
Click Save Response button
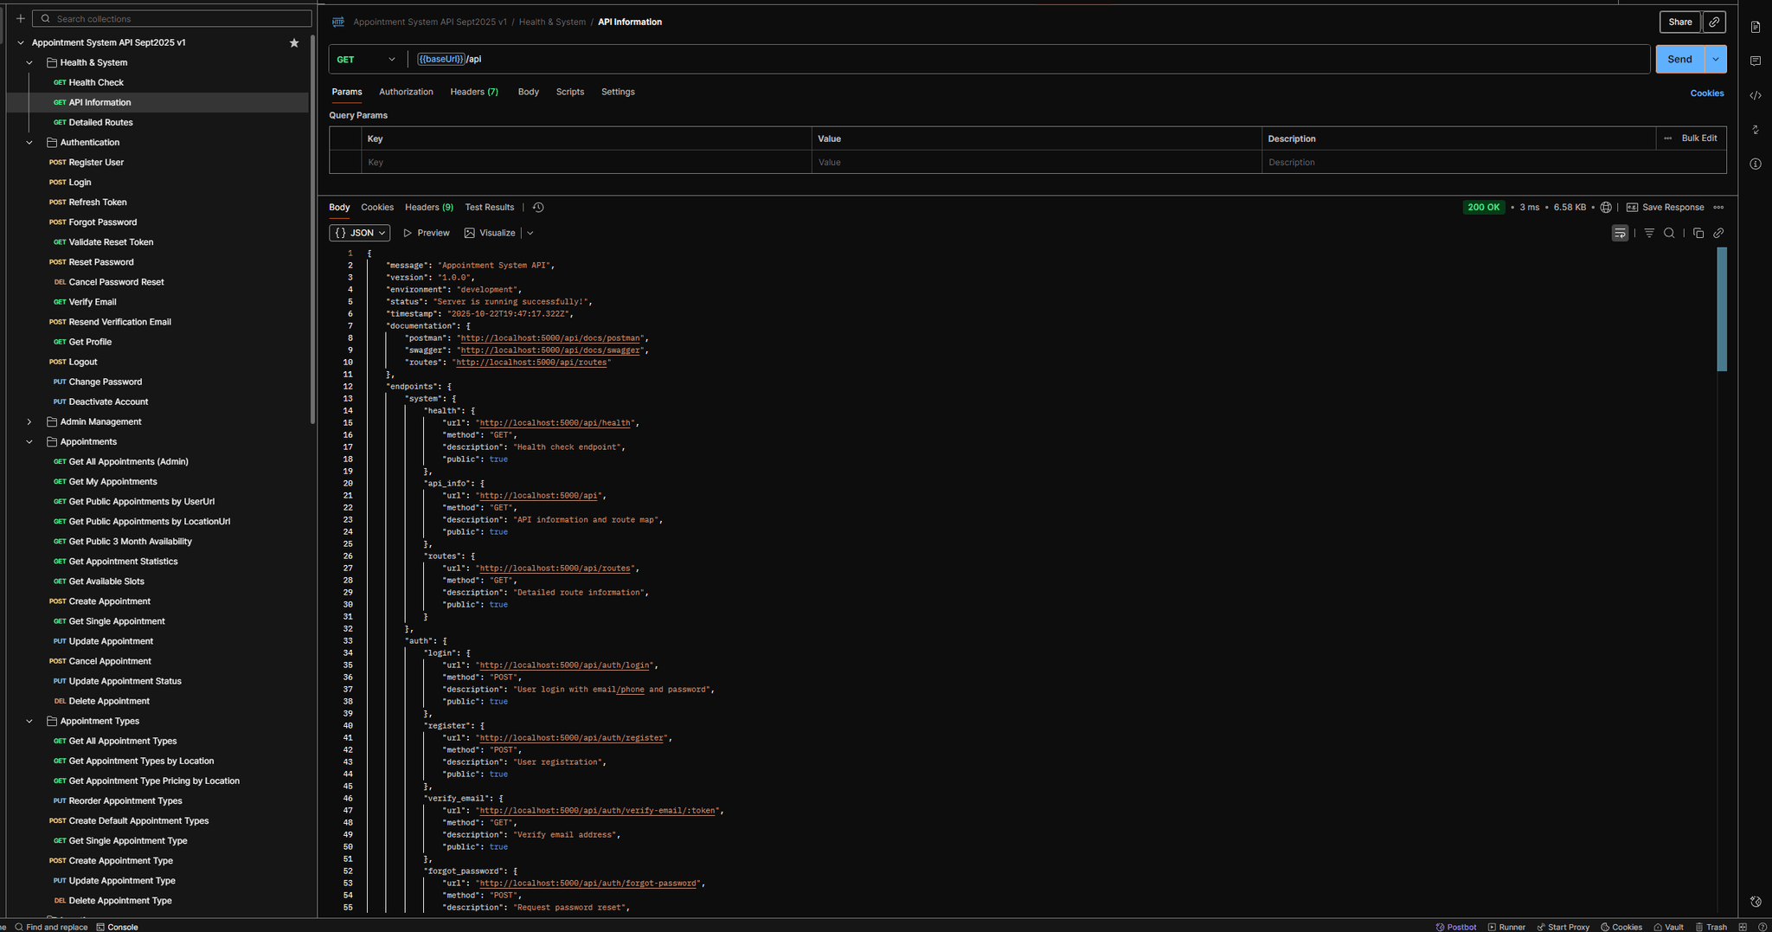(1665, 208)
